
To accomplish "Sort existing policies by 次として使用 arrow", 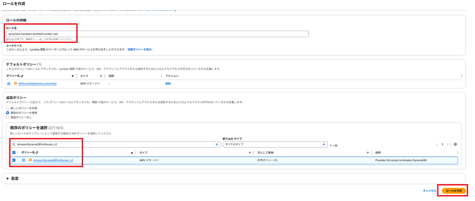I will 368,153.
